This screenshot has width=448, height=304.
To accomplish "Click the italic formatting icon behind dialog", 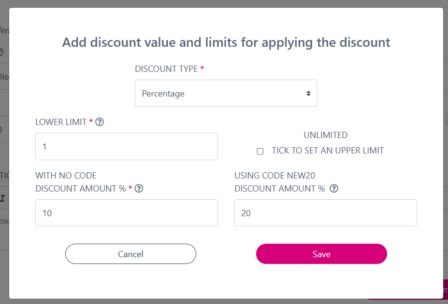I will pos(2,198).
